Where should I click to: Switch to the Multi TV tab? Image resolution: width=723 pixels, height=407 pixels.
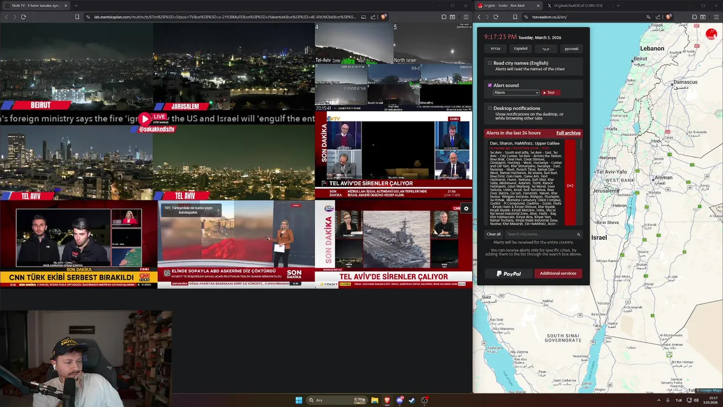pos(35,6)
